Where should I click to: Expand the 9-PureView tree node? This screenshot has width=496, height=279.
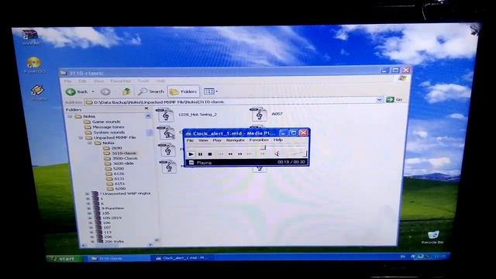(x=88, y=208)
